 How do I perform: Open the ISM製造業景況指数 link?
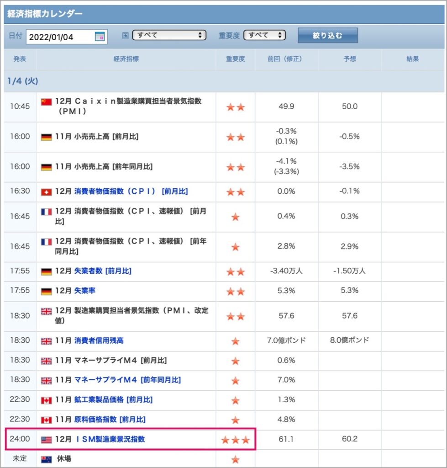pyautogui.click(x=110, y=439)
